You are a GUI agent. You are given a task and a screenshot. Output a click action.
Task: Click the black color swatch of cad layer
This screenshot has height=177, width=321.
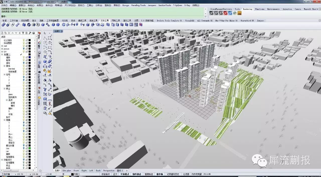(x=30, y=46)
